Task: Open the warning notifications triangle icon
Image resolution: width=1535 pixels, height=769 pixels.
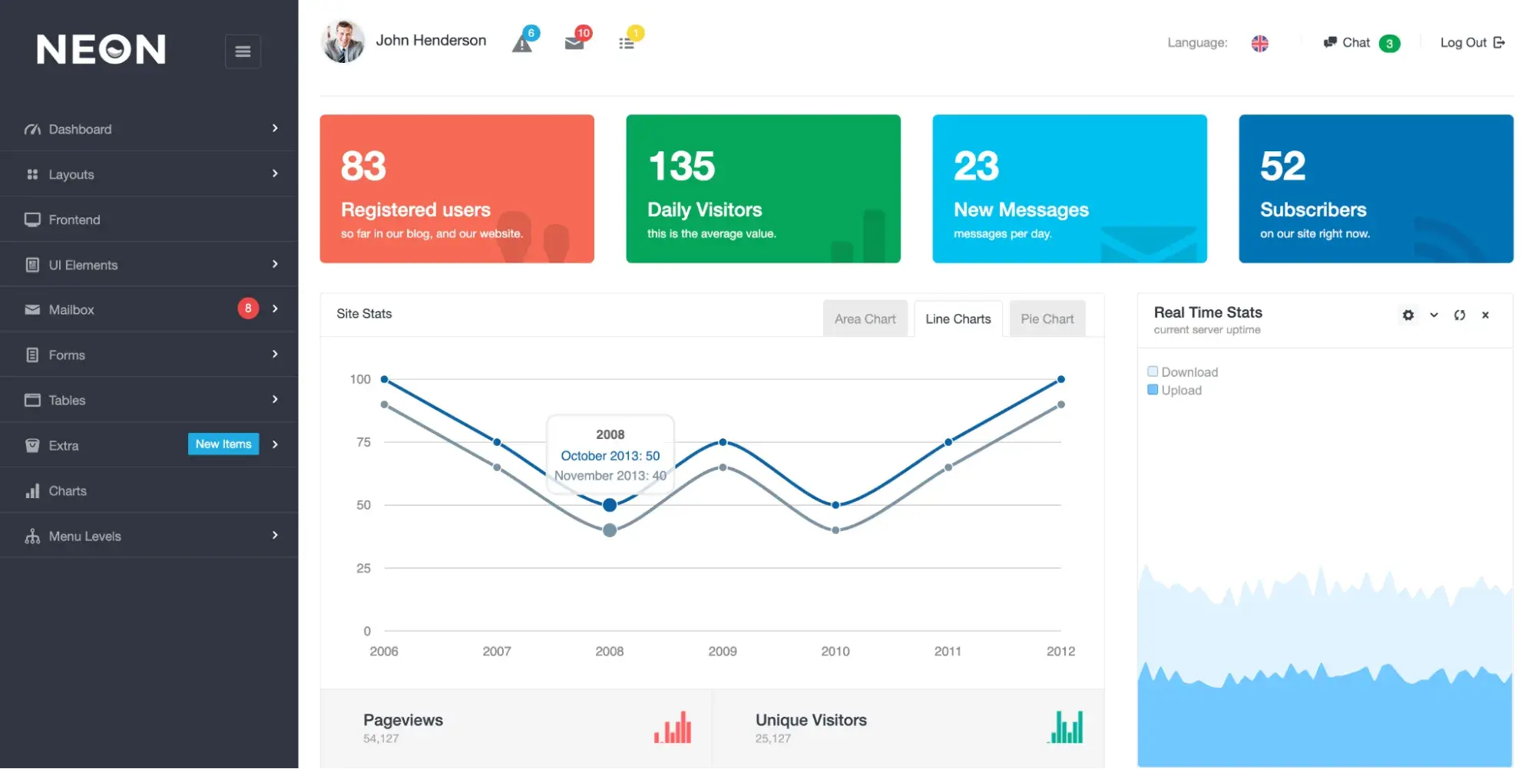Action: (x=522, y=44)
